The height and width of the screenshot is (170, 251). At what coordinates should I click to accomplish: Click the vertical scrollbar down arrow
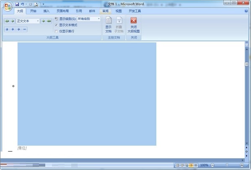pos(247,143)
